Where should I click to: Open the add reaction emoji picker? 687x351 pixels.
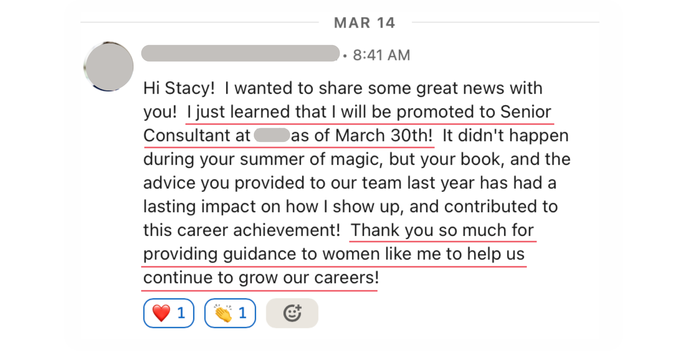pos(292,313)
